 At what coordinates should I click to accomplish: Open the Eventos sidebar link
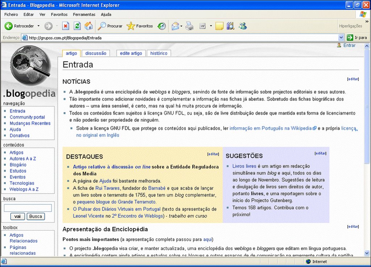[x=17, y=177]
